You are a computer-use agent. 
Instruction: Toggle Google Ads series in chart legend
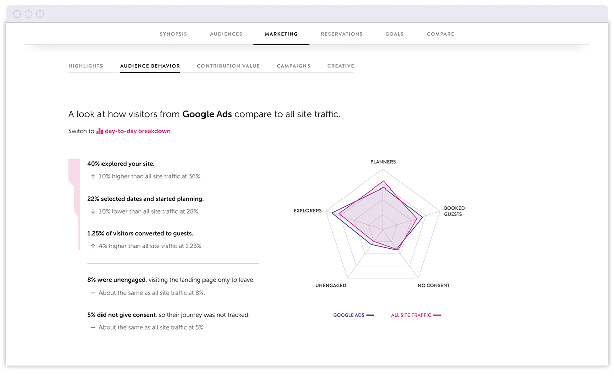pyautogui.click(x=349, y=315)
